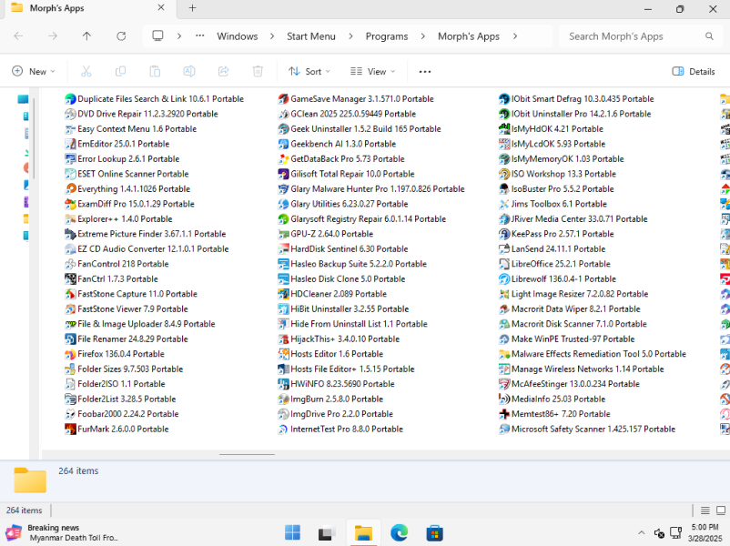Select Memtest86+ 7.20 Portable icon
730x546 pixels.
point(503,414)
